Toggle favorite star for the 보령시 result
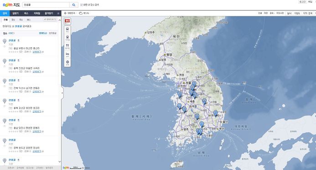The image size is (316, 170). pos(5,46)
